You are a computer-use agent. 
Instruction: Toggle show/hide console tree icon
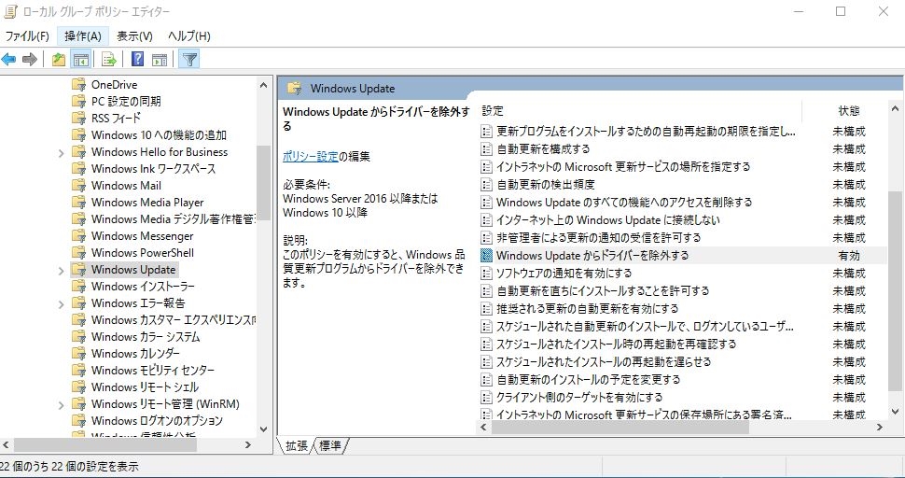point(81,59)
